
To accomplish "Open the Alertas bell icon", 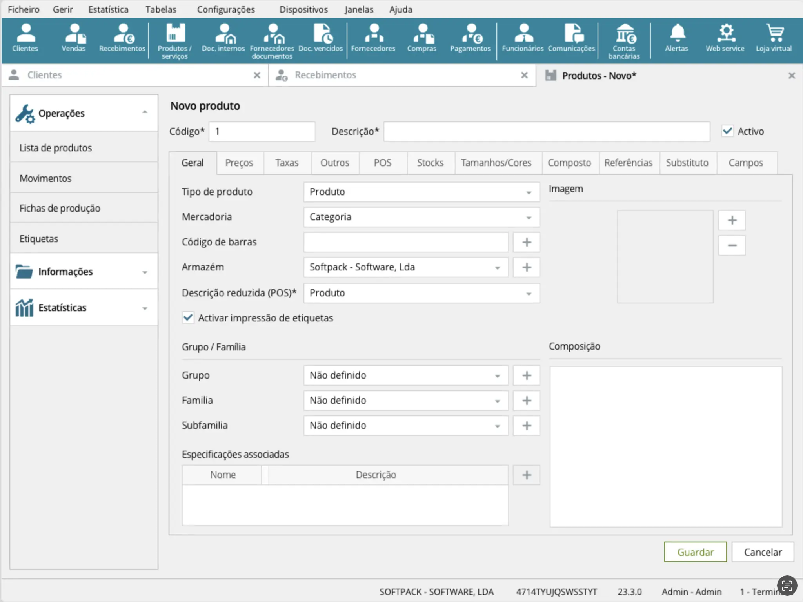I will click(677, 38).
